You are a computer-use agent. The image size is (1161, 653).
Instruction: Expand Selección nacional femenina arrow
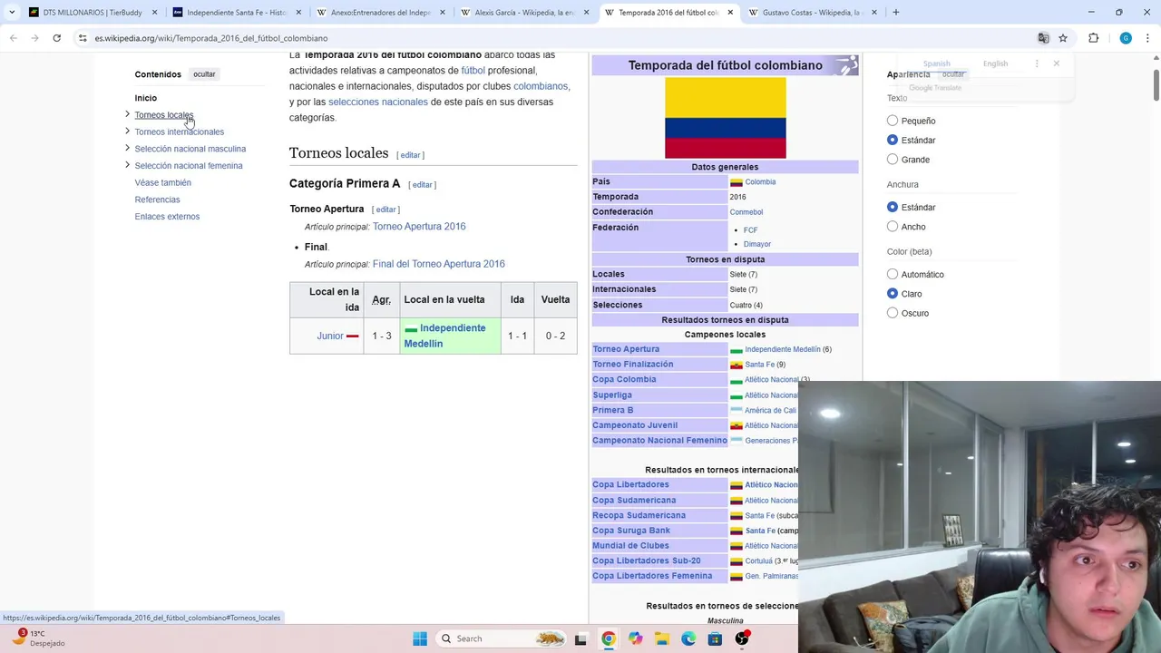[127, 165]
